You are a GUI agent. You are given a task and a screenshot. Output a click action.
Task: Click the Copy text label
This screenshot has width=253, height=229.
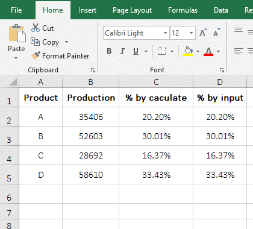(51, 42)
